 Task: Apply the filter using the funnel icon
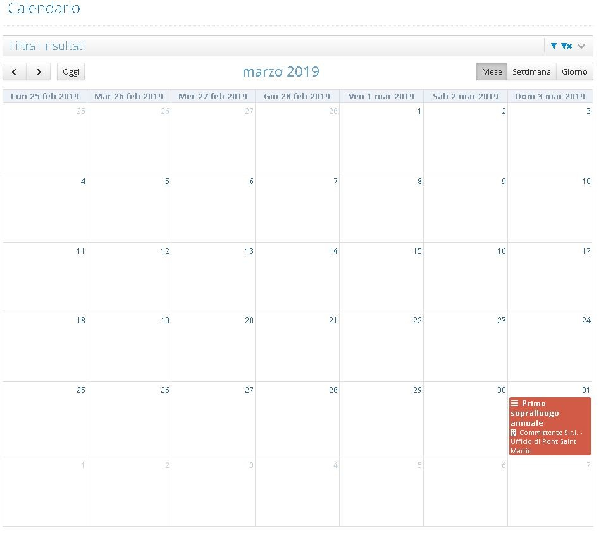(554, 46)
